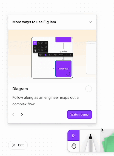Click the Diagram heading
Image resolution: width=114 pixels, height=156 pixels.
click(20, 89)
